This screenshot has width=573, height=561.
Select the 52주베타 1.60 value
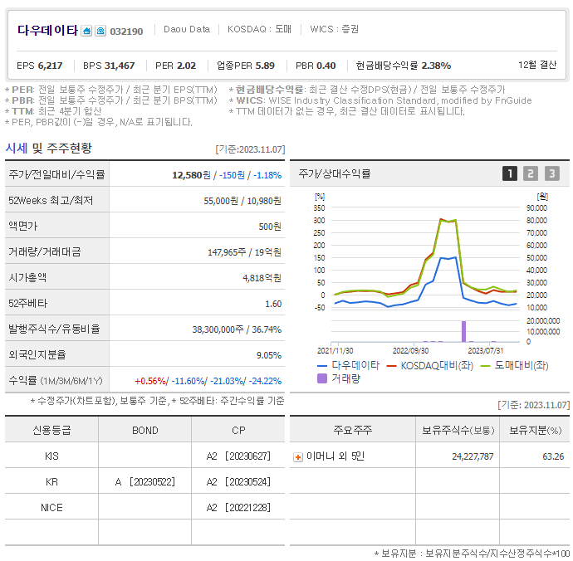pos(273,304)
